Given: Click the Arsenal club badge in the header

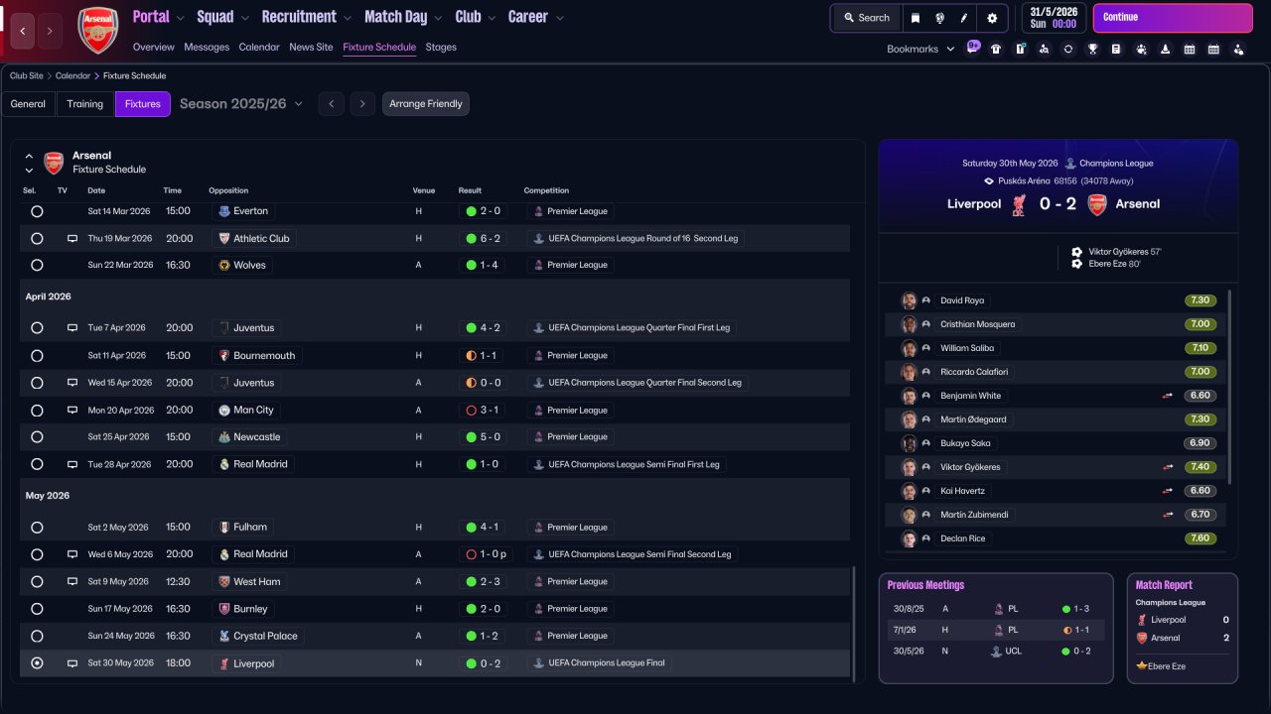Looking at the screenshot, I should point(97,31).
